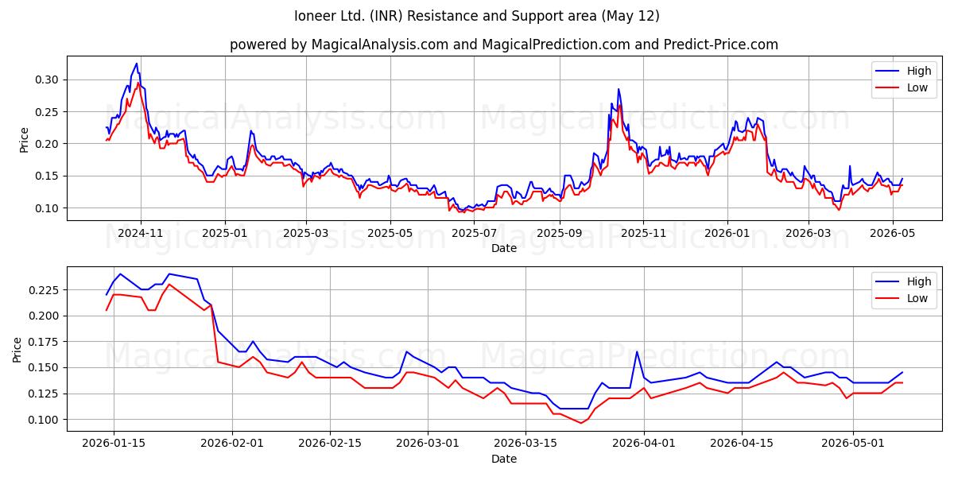Click the 2026-01 x-axis label
Screen dimensions: 954x477
click(x=727, y=233)
